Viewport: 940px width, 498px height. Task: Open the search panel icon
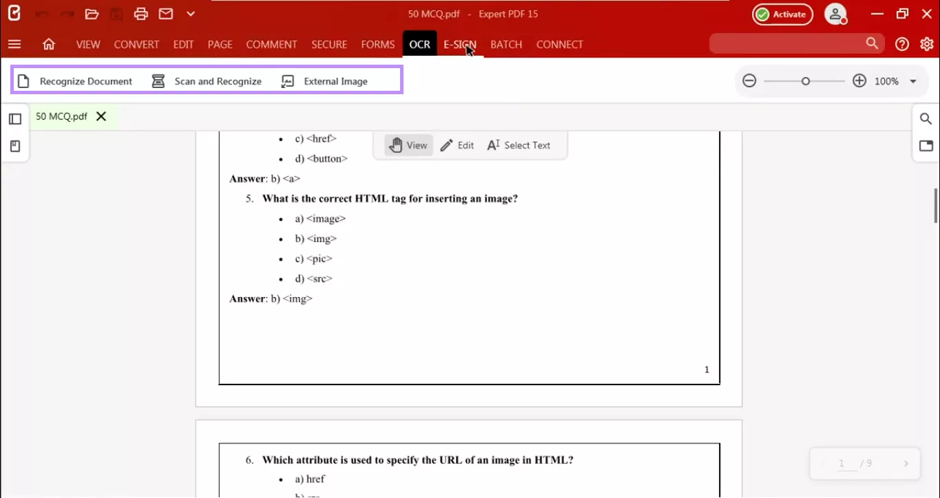tap(926, 118)
